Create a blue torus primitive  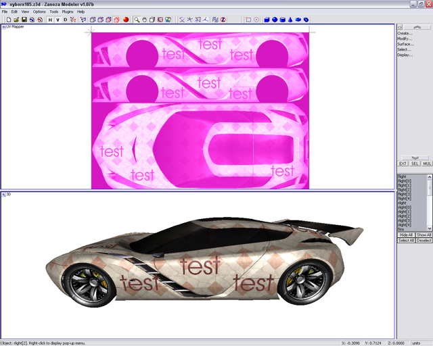click(307, 20)
